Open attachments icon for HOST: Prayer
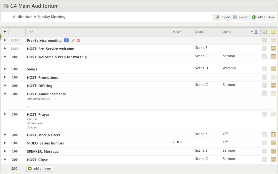This screenshot has height=174, width=278. click(264, 114)
